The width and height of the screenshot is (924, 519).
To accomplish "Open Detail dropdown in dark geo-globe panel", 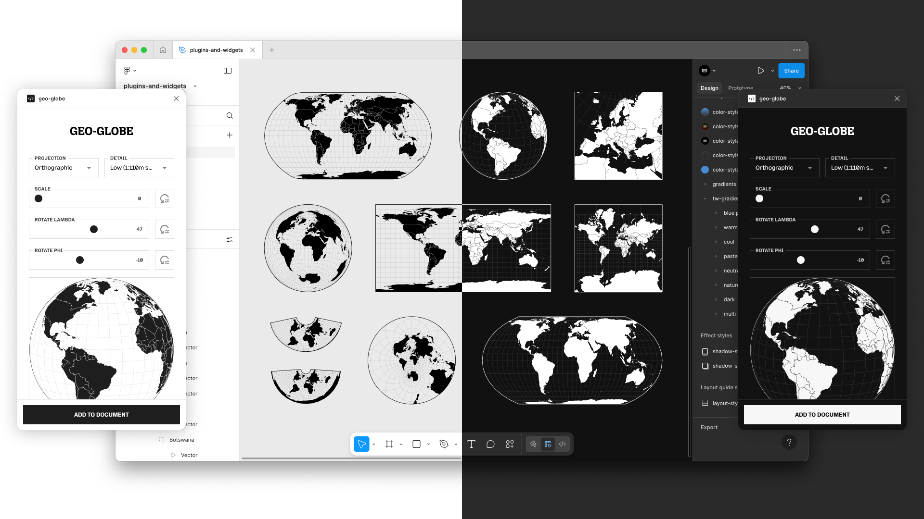I will point(860,168).
